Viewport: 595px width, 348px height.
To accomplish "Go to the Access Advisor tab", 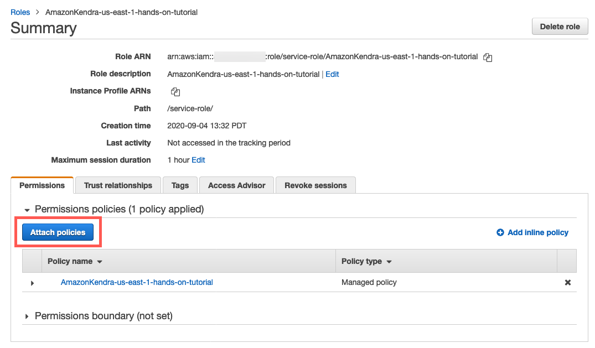I will point(236,185).
